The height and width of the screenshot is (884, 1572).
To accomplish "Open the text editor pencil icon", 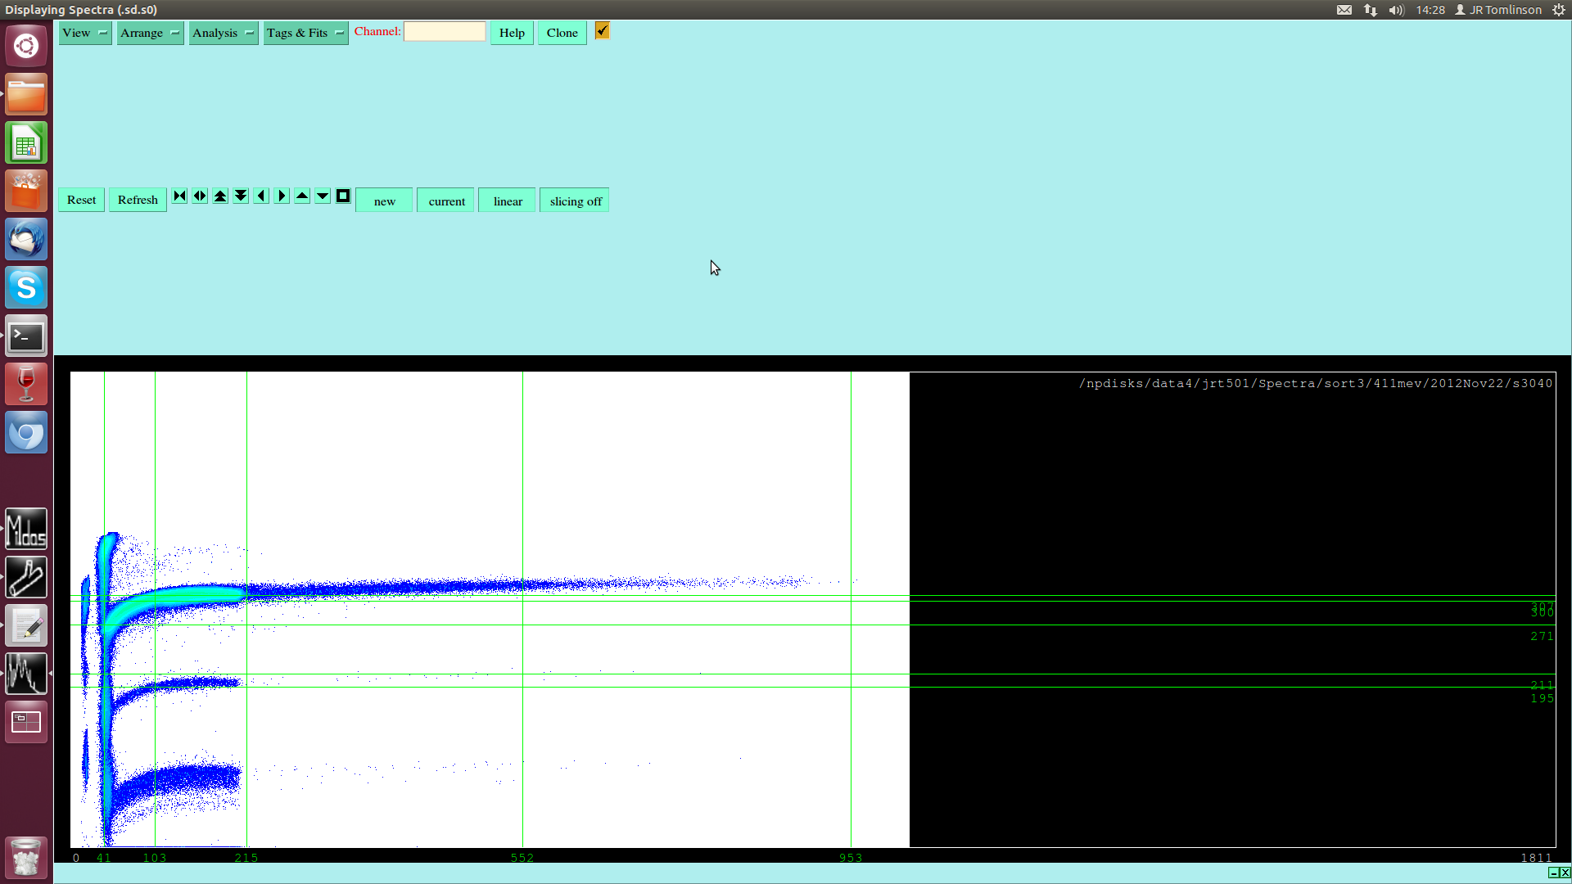I will point(26,625).
